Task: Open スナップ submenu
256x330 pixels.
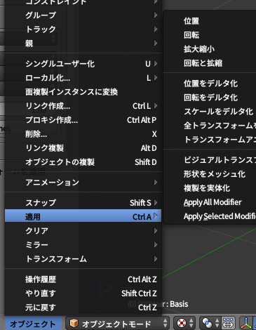Action: coord(83,202)
